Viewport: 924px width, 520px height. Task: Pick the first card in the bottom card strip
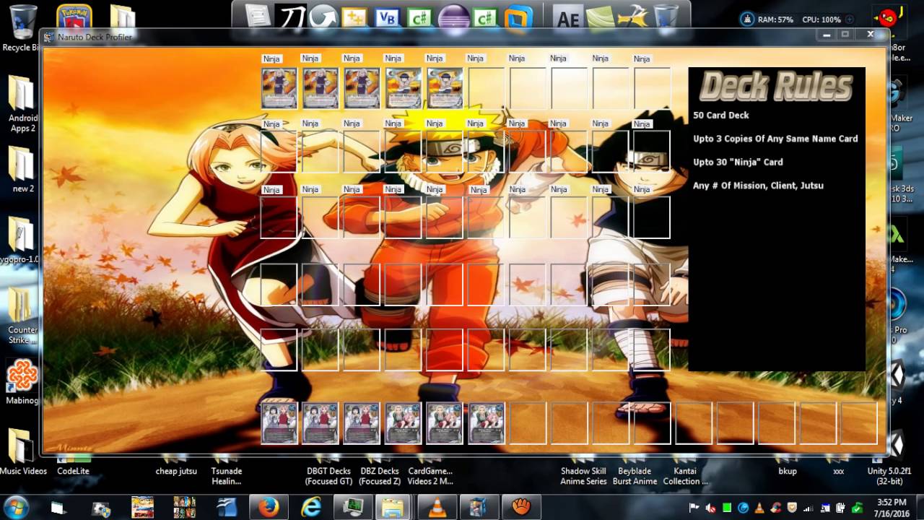point(279,422)
